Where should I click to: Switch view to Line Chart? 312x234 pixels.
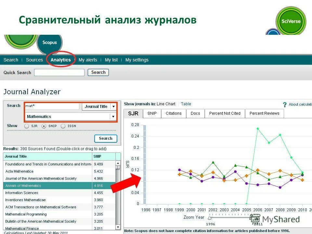[166, 104]
